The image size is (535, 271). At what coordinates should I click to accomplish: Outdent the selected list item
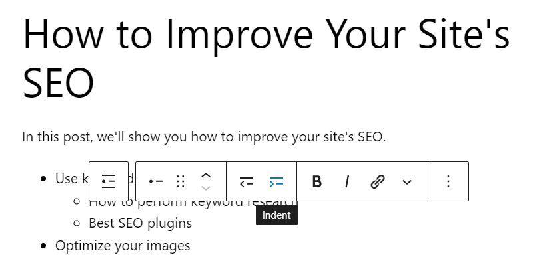[247, 181]
